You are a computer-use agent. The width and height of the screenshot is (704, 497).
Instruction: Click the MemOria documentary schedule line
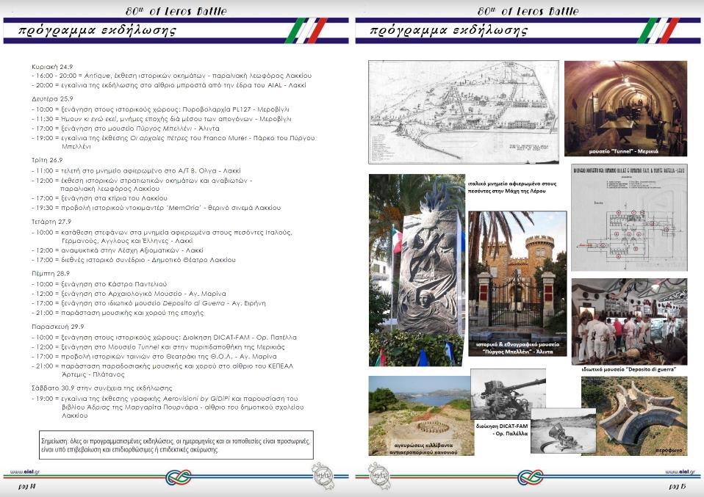pos(157,208)
